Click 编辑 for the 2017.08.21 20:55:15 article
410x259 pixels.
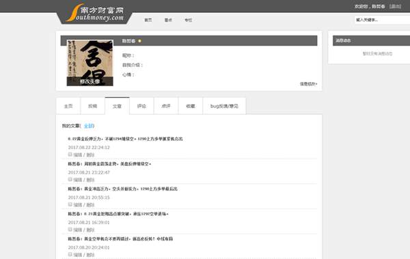[78, 204]
